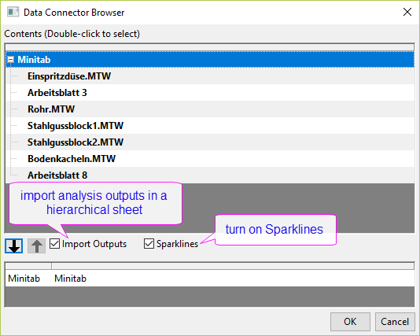Click the Cancel button
The width and height of the screenshot is (420, 336).
point(395,322)
